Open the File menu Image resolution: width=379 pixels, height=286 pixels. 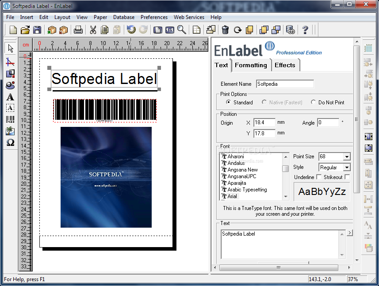(x=10, y=17)
